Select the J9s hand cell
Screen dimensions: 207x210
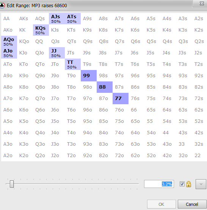point(89,53)
